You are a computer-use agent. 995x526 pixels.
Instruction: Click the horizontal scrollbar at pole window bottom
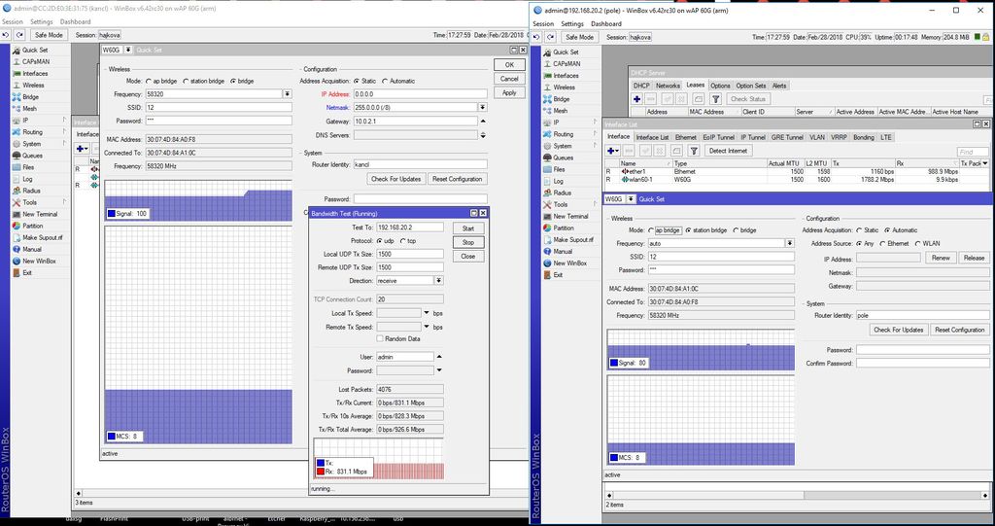tap(798, 495)
